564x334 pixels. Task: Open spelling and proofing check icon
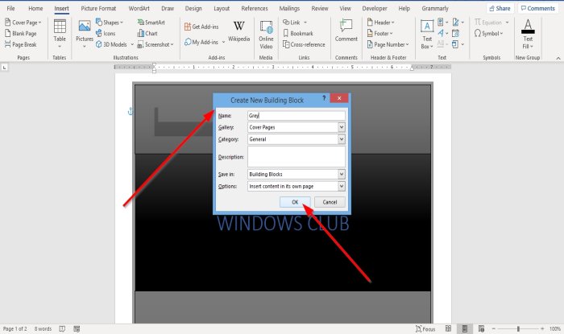pos(62,328)
